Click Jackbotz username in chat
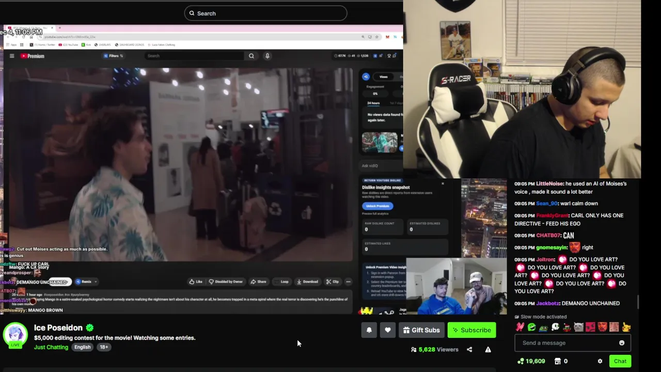Viewport: 661px width, 372px height. coord(547,303)
